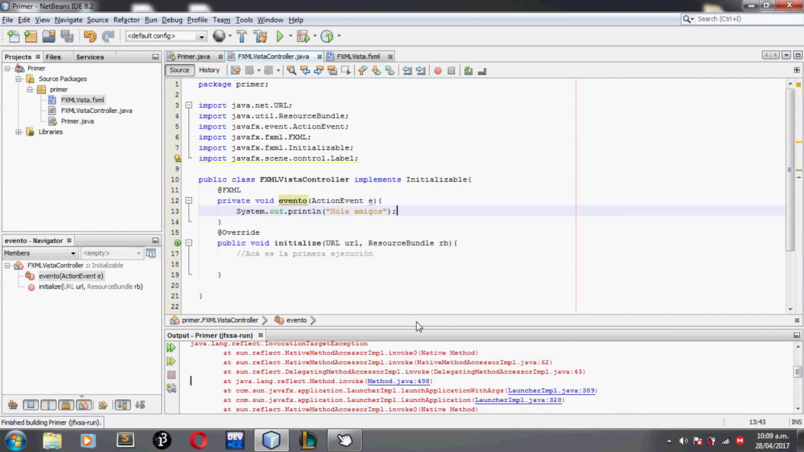Click the Comment lines icon
Image resolution: width=804 pixels, height=452 pixels.
(469, 70)
